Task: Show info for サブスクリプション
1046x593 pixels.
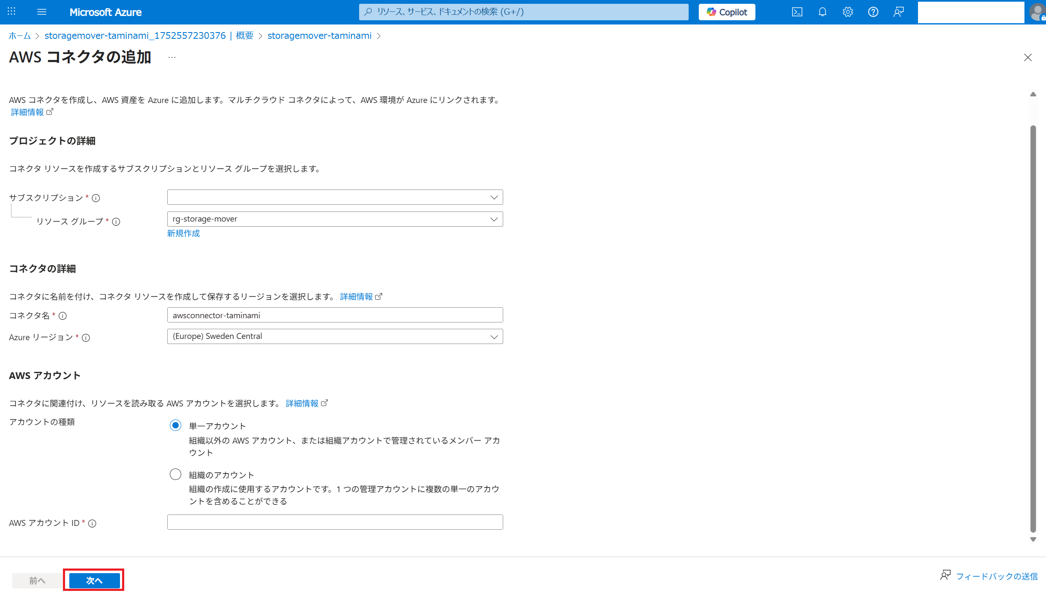Action: pyautogui.click(x=96, y=198)
